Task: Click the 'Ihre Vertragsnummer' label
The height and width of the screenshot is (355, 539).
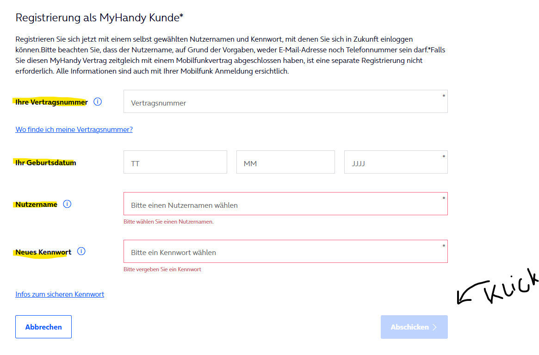Action: tap(51, 102)
